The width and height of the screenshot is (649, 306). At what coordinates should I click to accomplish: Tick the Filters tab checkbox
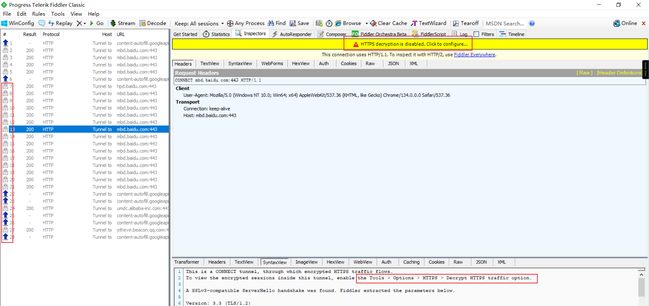tap(476, 34)
